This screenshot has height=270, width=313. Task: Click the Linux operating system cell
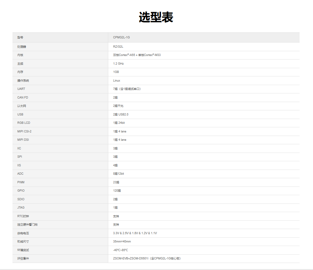point(117,81)
